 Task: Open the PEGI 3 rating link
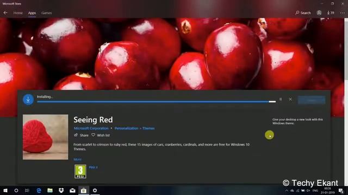click(x=93, y=167)
